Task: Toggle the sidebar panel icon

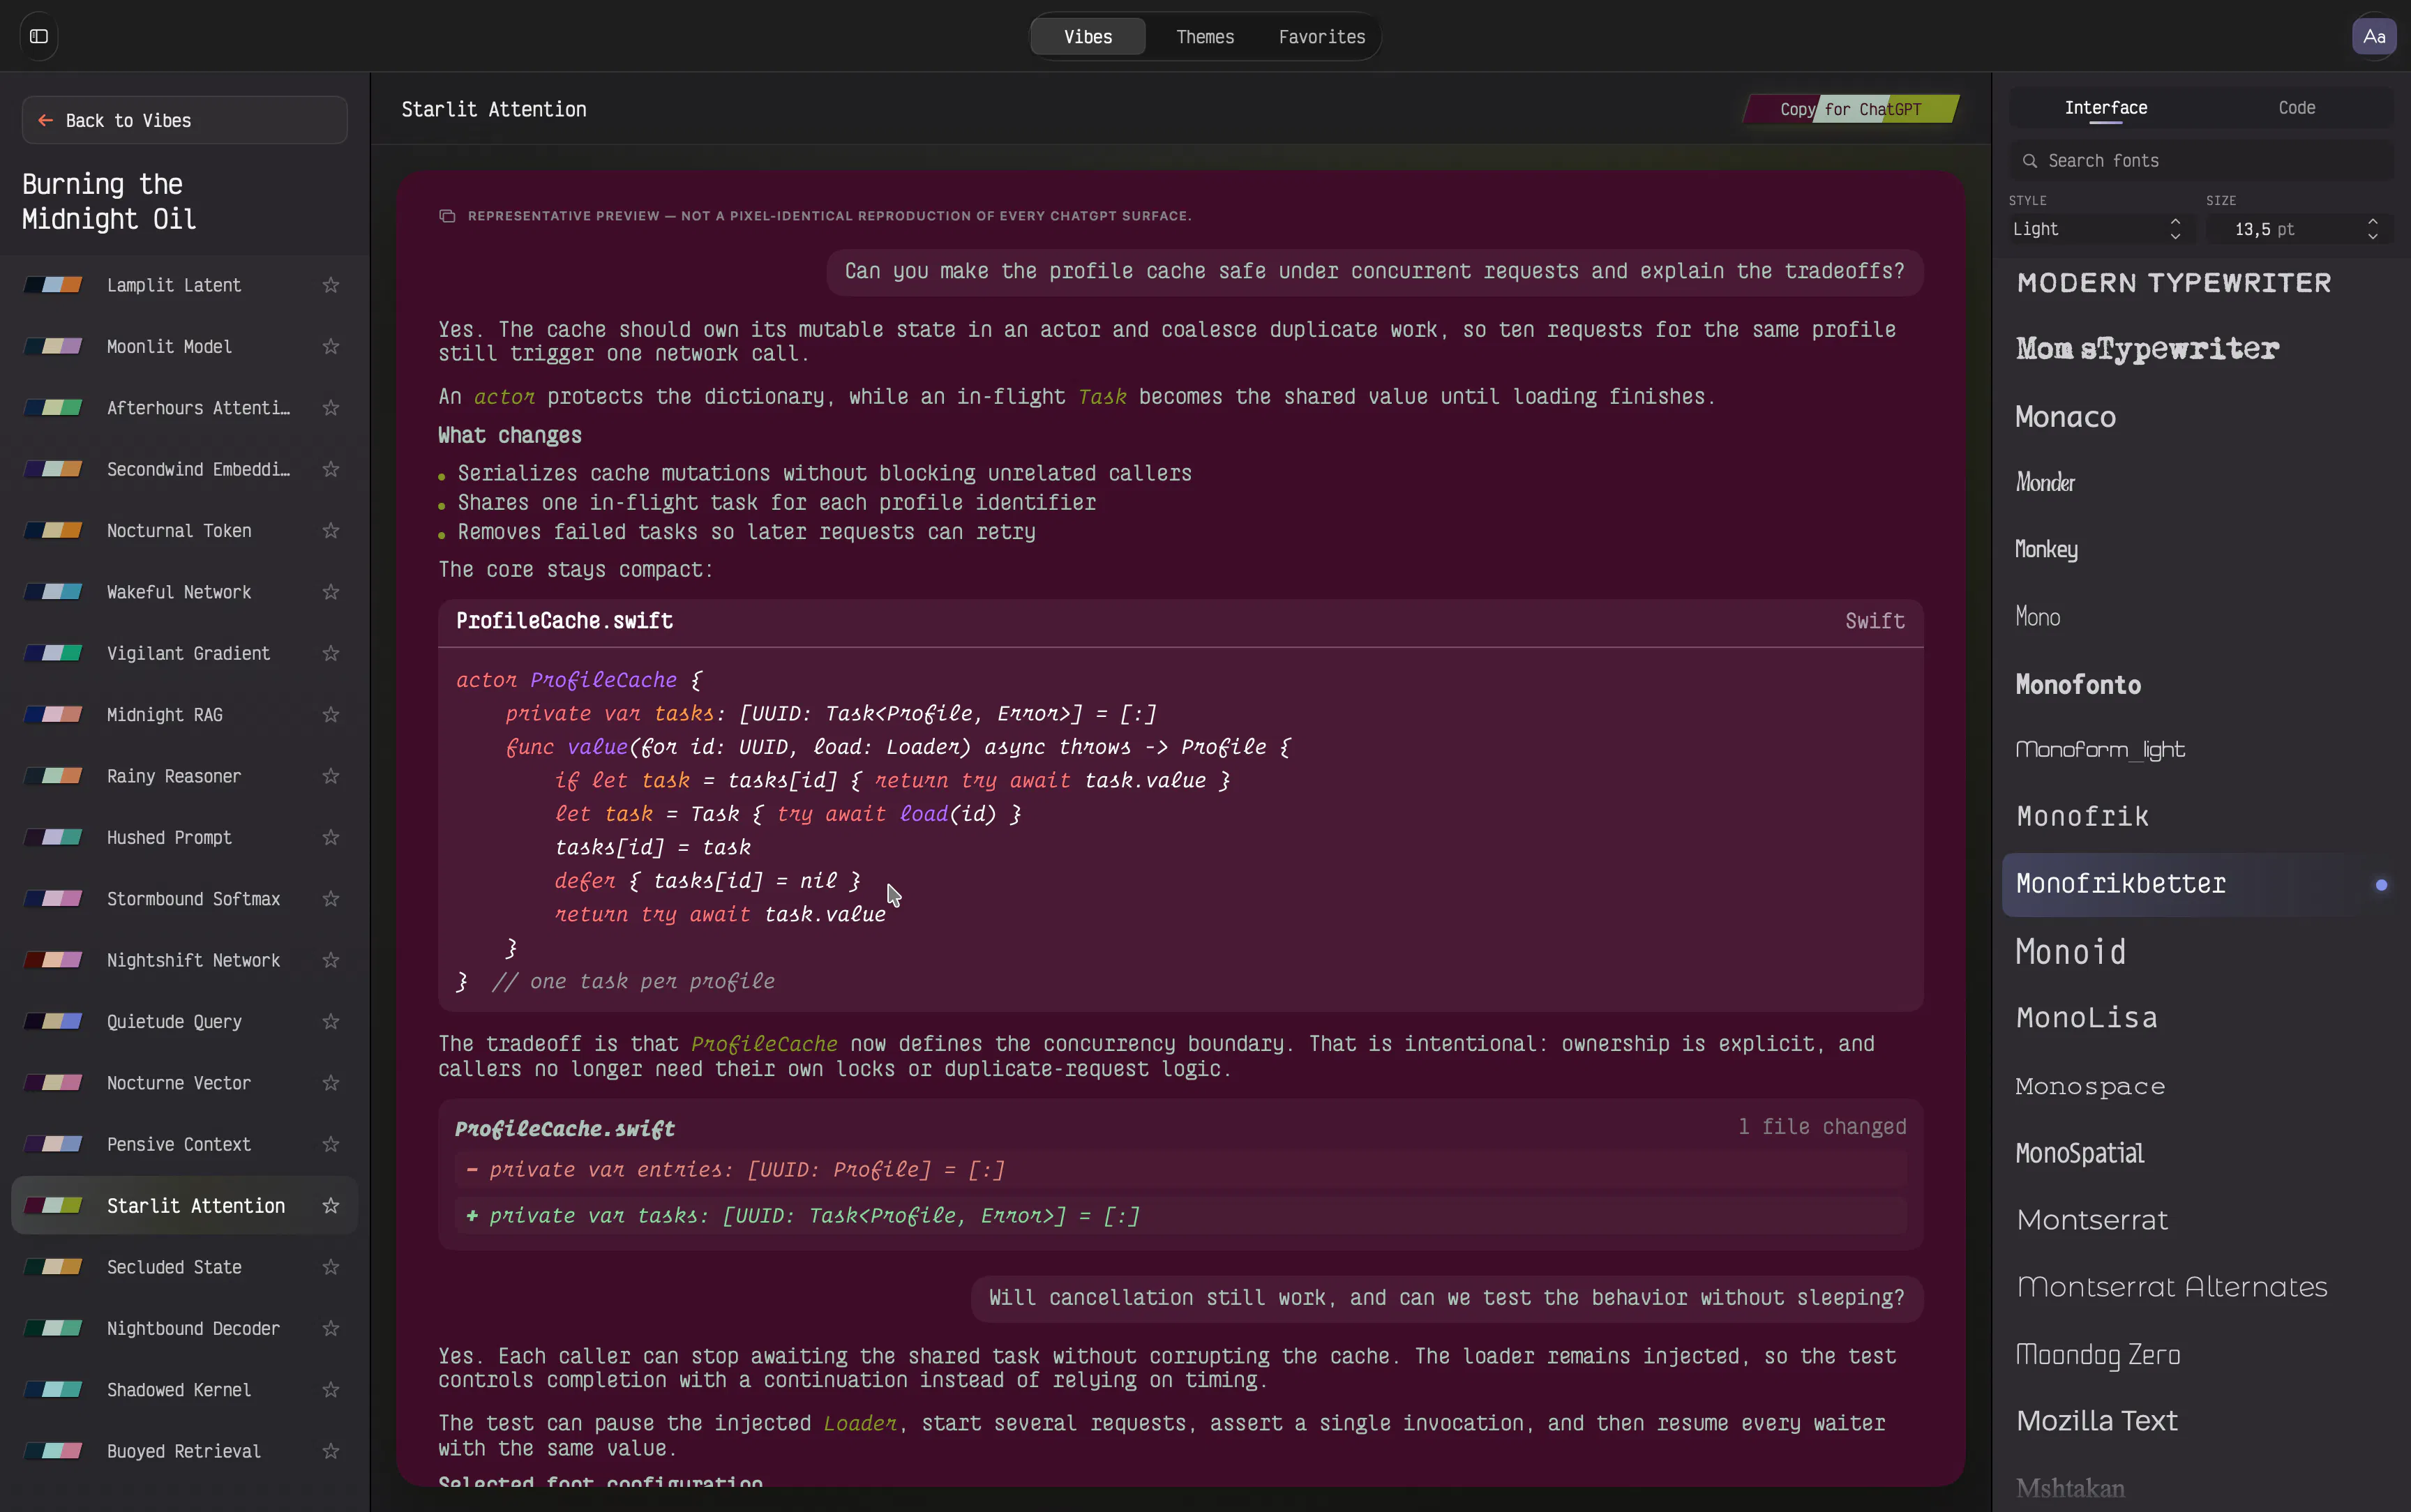Action: [x=39, y=36]
